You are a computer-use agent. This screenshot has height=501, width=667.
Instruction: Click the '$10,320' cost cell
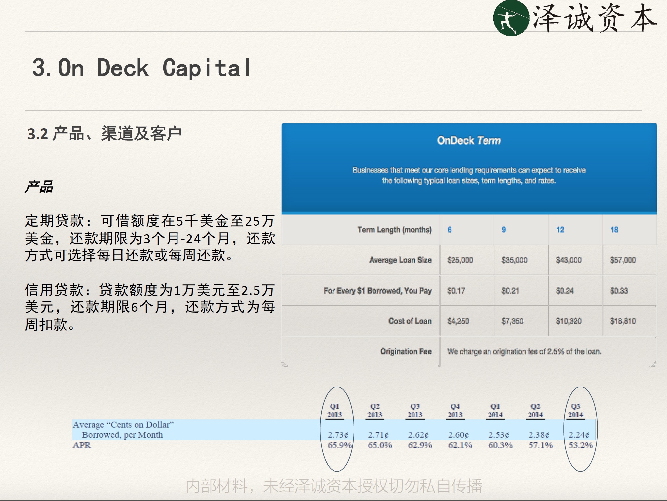pos(569,321)
